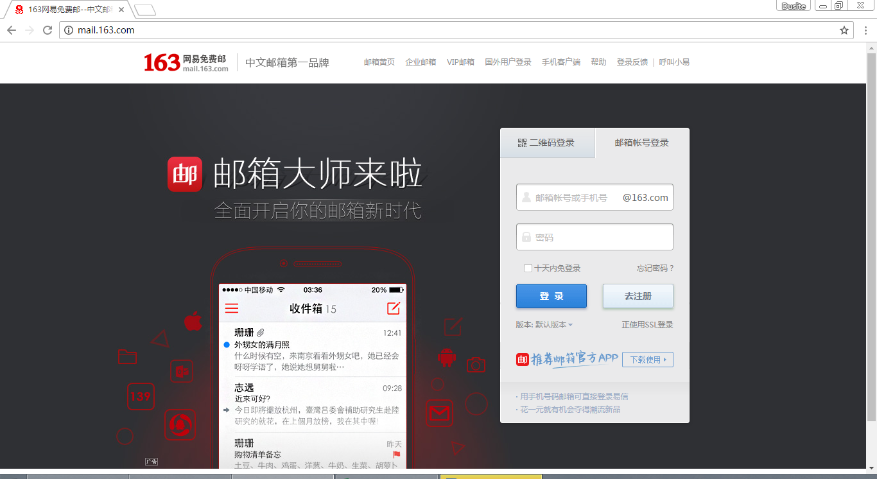Click the lock icon in password field
The height and width of the screenshot is (479, 877).
tap(526, 237)
